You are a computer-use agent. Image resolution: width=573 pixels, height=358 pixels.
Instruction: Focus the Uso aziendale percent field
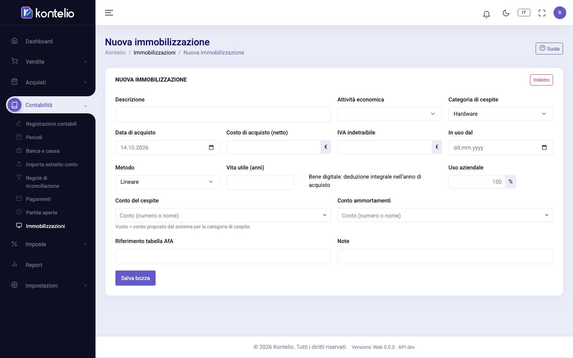tap(477, 182)
